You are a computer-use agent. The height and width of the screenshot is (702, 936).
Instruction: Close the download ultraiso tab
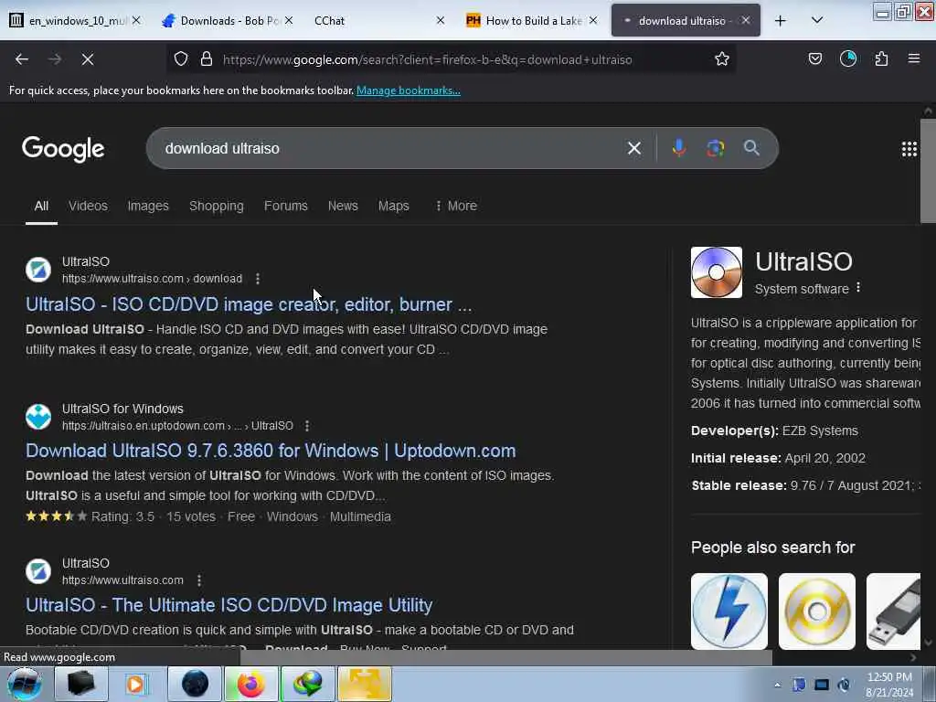tap(746, 20)
